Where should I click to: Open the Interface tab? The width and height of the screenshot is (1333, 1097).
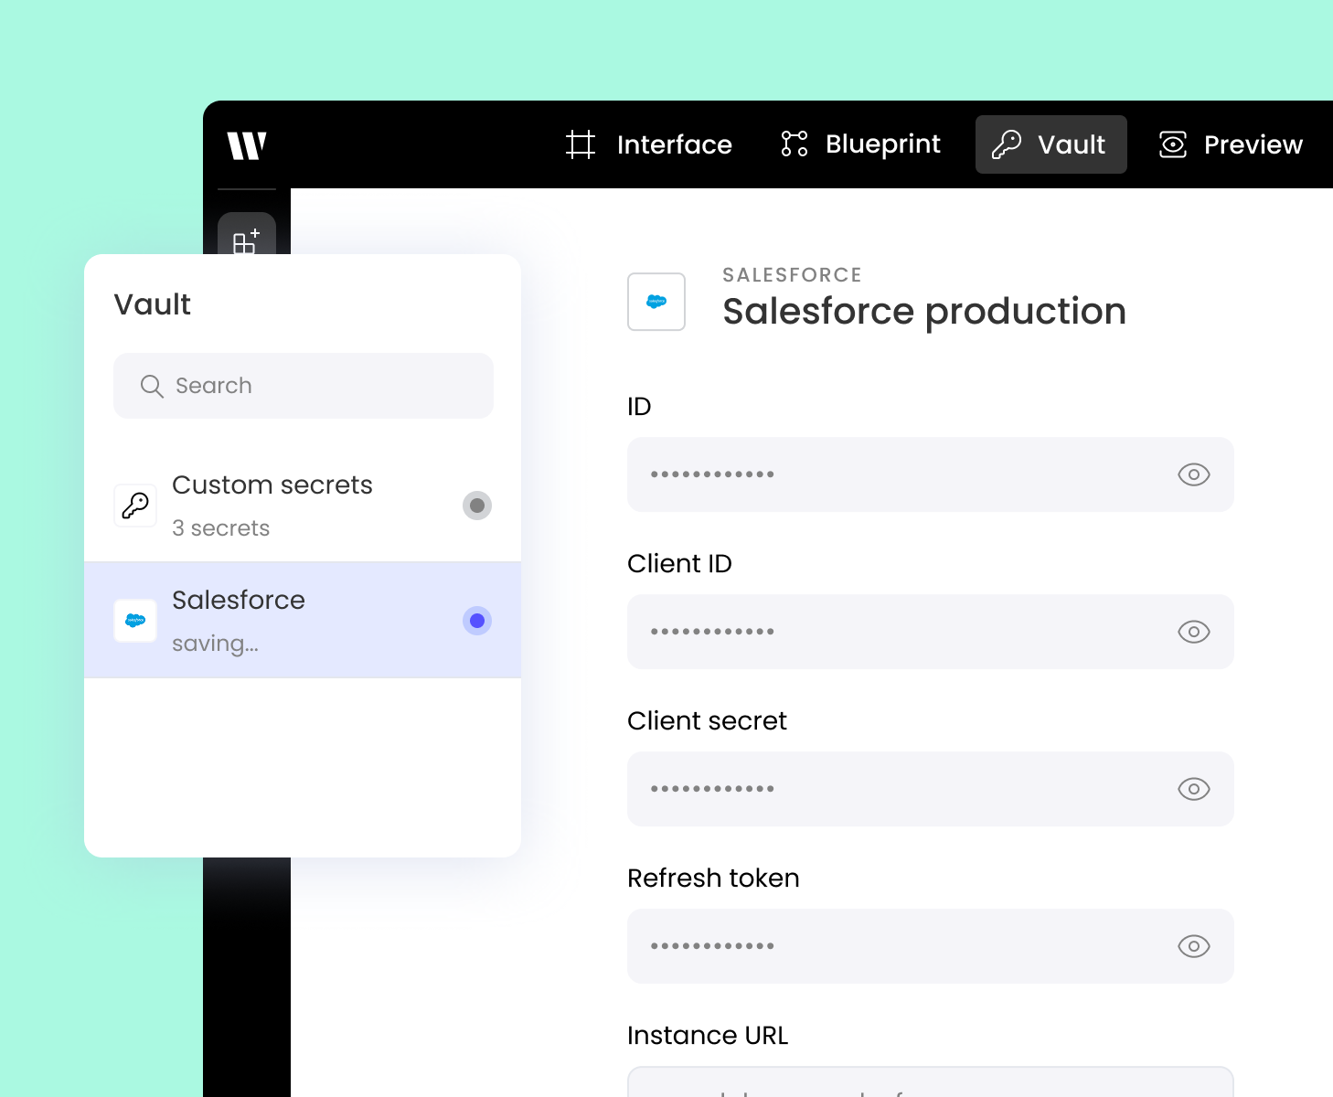pyautogui.click(x=648, y=144)
